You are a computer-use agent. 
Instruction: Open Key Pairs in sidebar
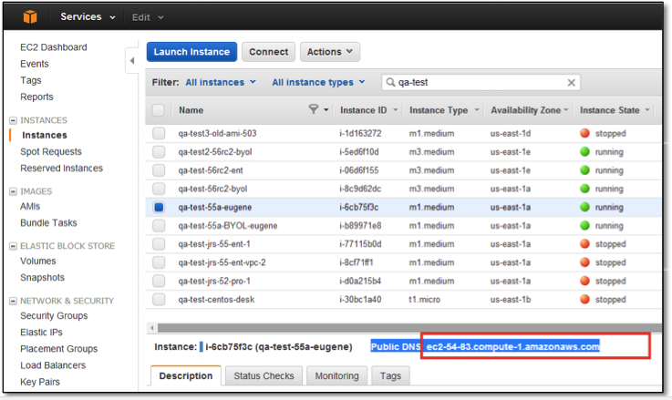[x=40, y=382]
